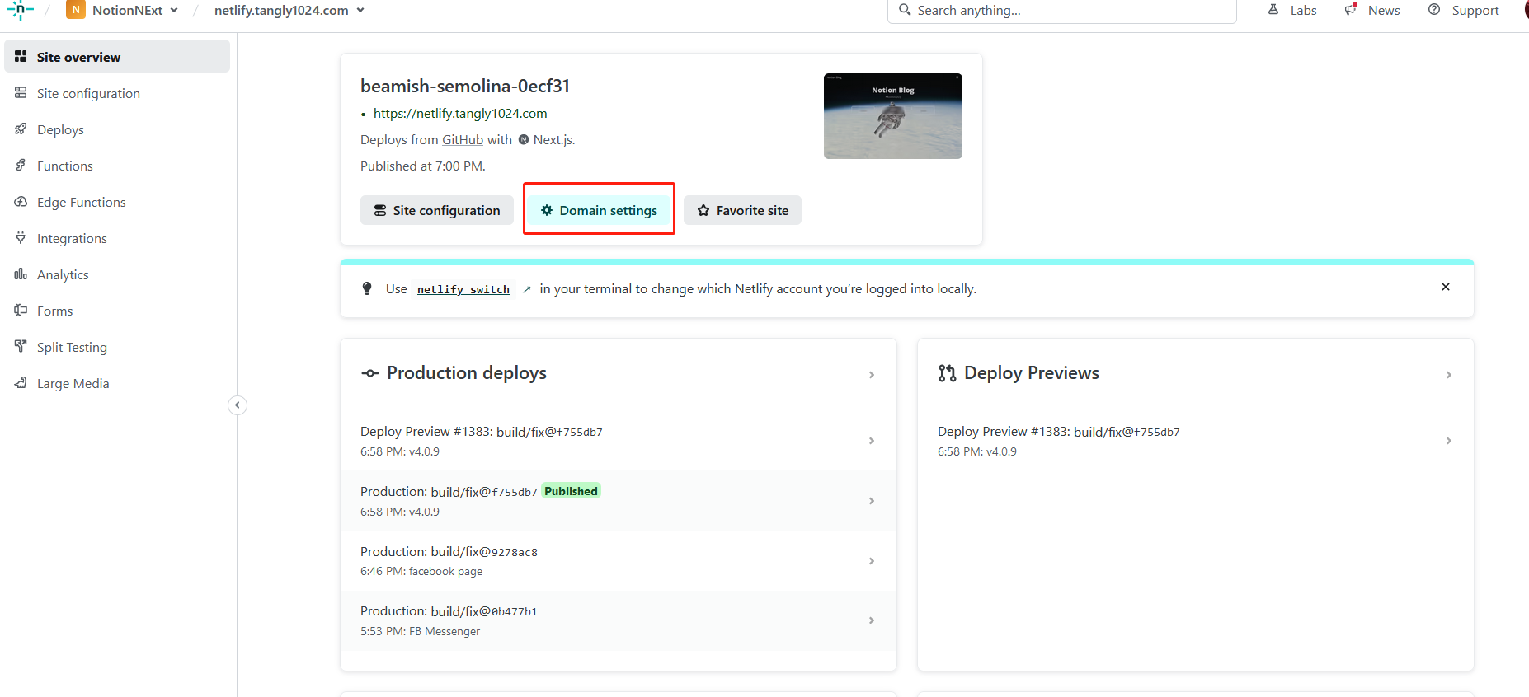Select Site overview in the sidebar
This screenshot has height=697, width=1529.
coord(117,57)
